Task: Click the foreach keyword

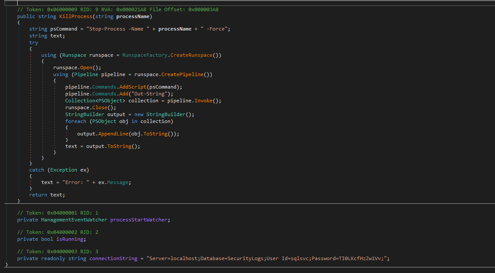Action: 76,121
